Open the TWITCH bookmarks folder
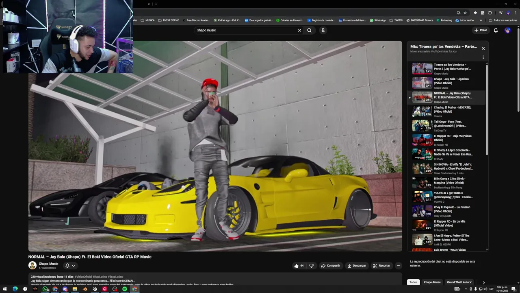Screen dimensions: 520x293 tap(396, 20)
